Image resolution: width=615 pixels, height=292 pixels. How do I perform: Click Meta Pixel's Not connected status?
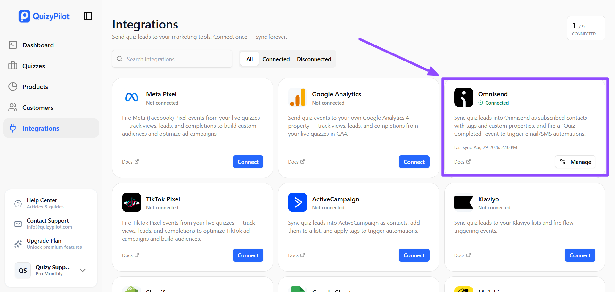point(162,103)
